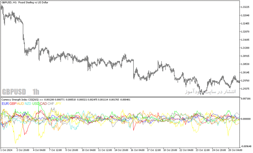Click the EUR currency legend label
The height and width of the screenshot is (153, 253).
(5, 103)
